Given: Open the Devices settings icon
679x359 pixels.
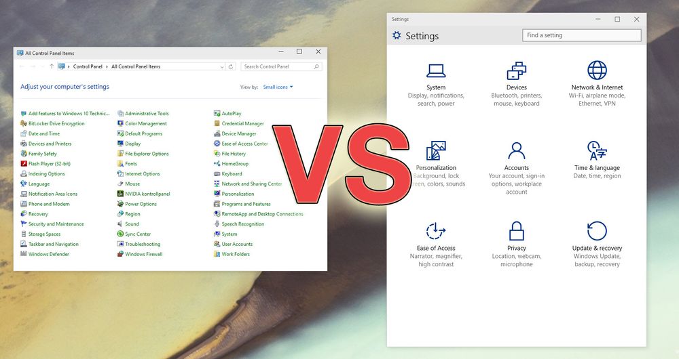Looking at the screenshot, I should click(x=516, y=71).
